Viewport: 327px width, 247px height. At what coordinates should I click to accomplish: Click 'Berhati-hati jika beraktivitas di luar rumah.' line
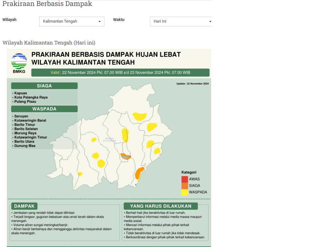[x=155, y=213]
